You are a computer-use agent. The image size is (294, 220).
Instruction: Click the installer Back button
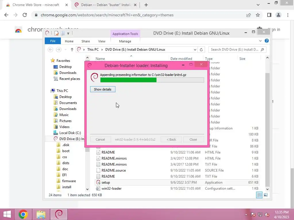pos(171,140)
